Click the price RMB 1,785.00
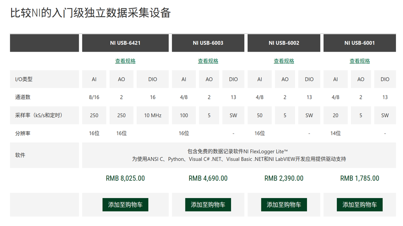 [360, 178]
